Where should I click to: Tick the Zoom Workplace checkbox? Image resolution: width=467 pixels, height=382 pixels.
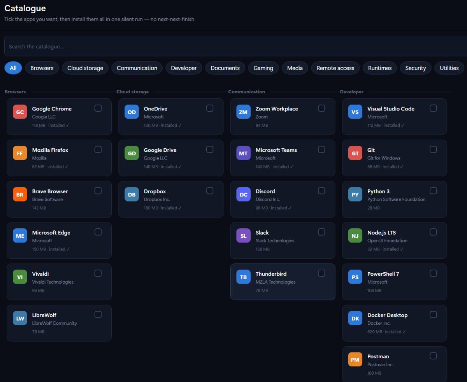coord(321,108)
